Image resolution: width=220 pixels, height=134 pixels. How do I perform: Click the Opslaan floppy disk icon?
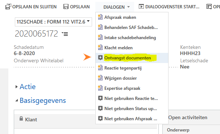coord(66,7)
